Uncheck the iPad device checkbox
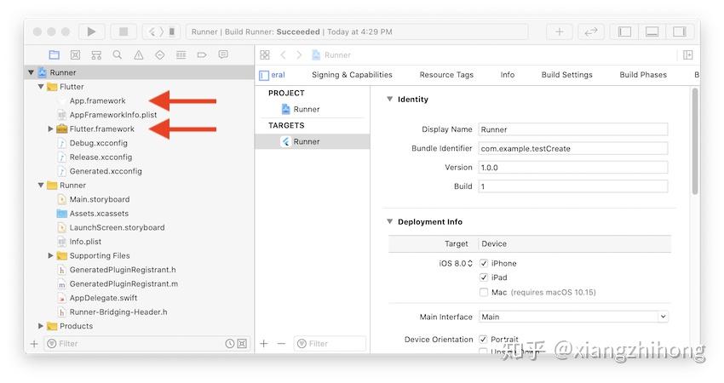 point(484,277)
